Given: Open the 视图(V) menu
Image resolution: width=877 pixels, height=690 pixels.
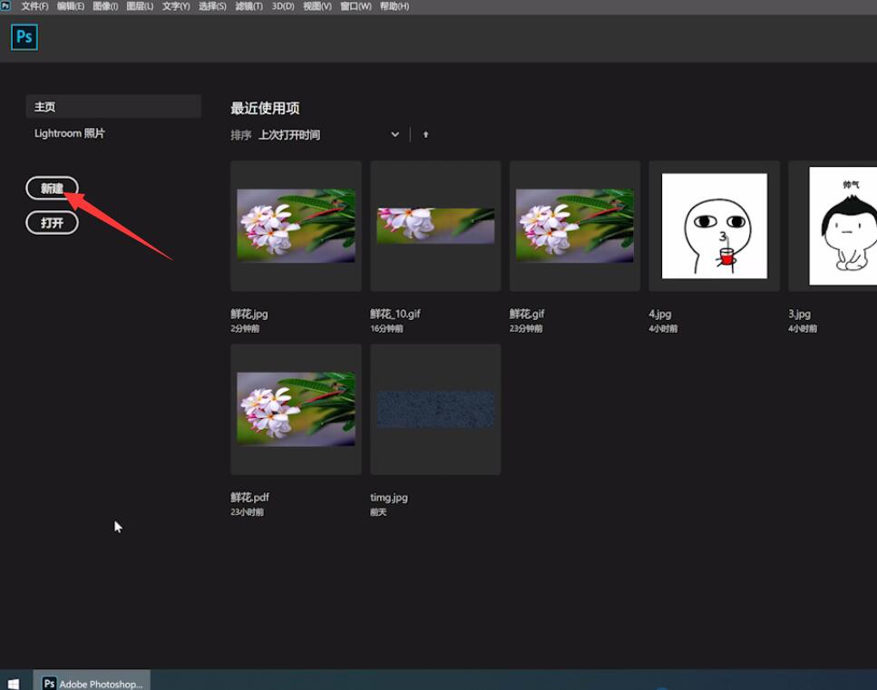Looking at the screenshot, I should (317, 6).
